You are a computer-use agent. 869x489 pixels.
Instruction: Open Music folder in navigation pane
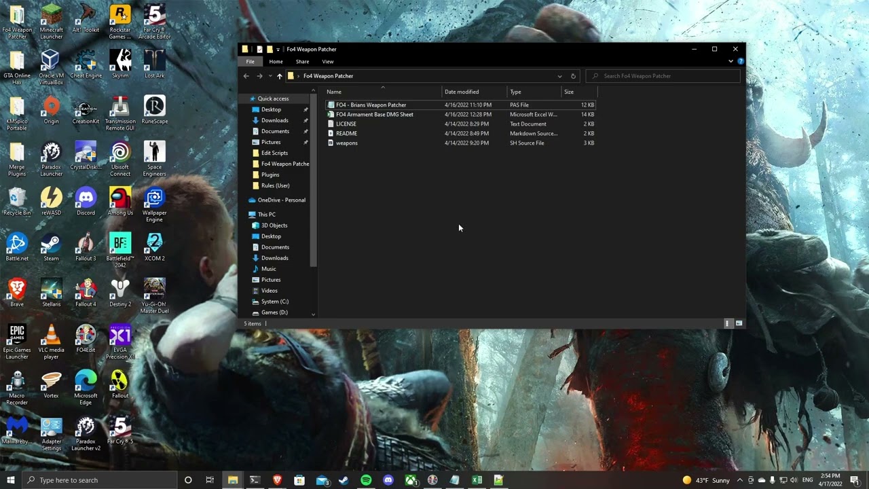pyautogui.click(x=264, y=269)
